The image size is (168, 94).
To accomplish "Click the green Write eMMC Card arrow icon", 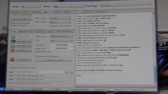I will pos(13,46).
